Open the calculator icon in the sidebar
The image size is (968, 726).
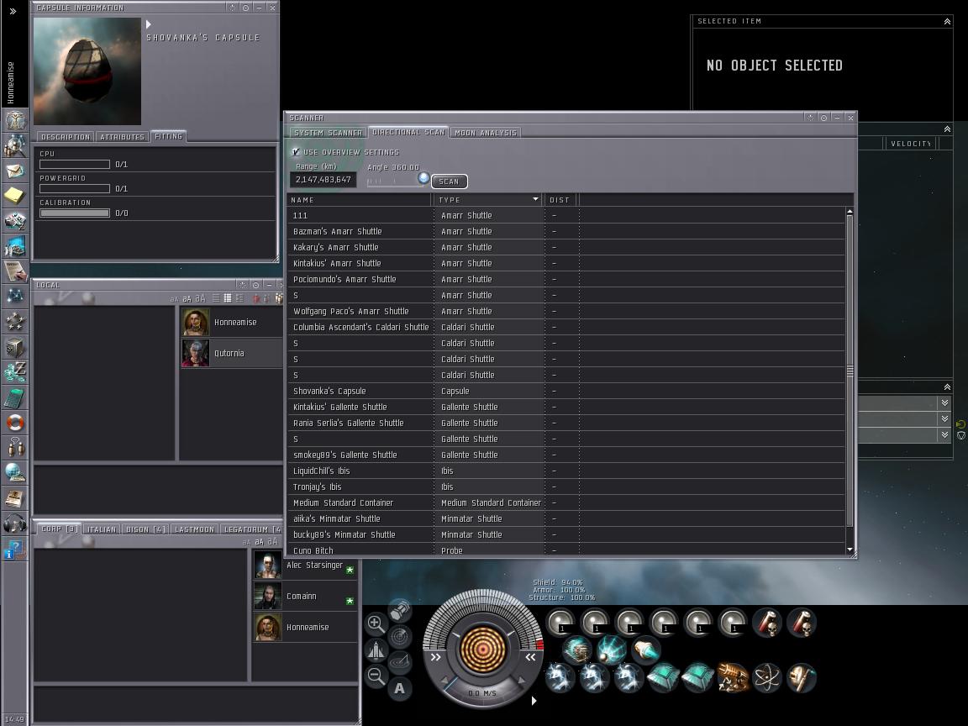15,397
